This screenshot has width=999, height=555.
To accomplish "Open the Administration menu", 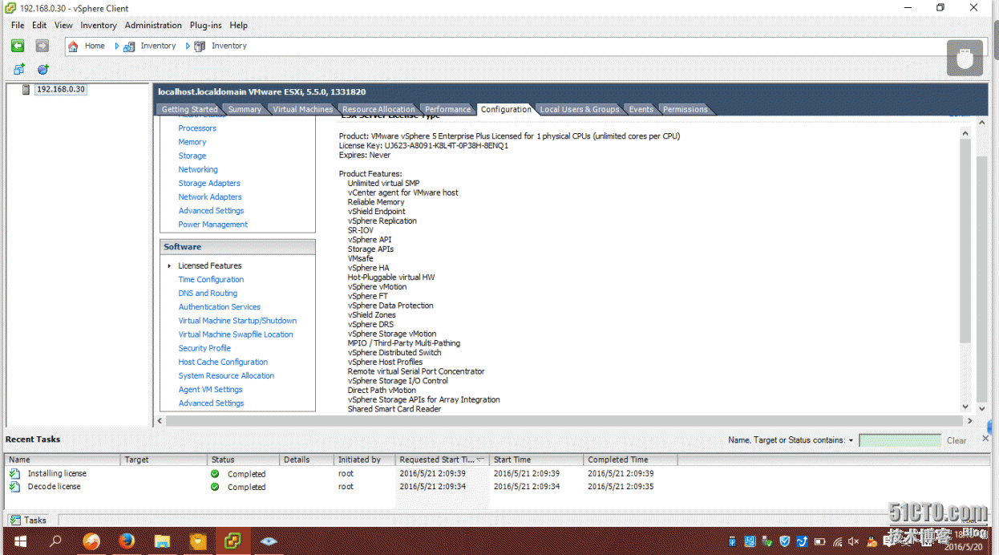I will point(153,26).
